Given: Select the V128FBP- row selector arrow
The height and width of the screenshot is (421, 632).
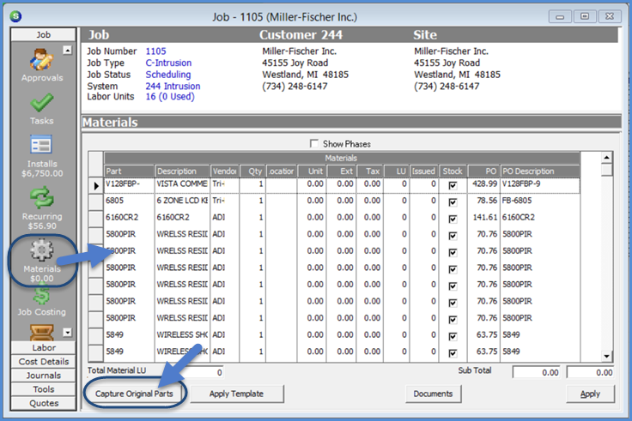Looking at the screenshot, I should point(96,185).
